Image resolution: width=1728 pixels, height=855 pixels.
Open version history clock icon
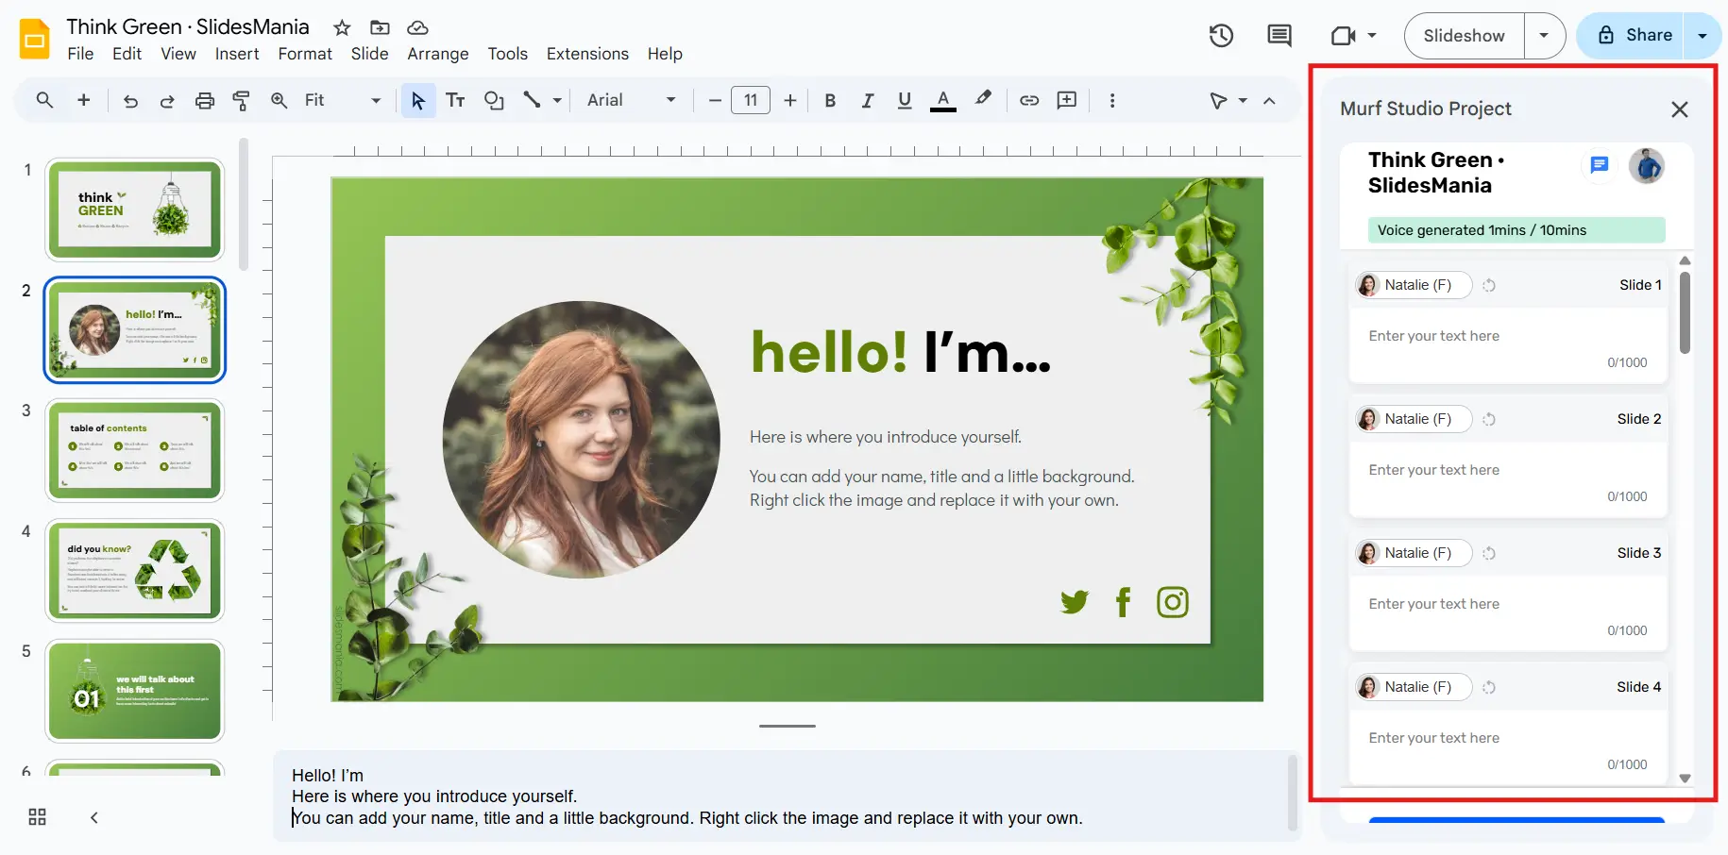click(x=1221, y=36)
